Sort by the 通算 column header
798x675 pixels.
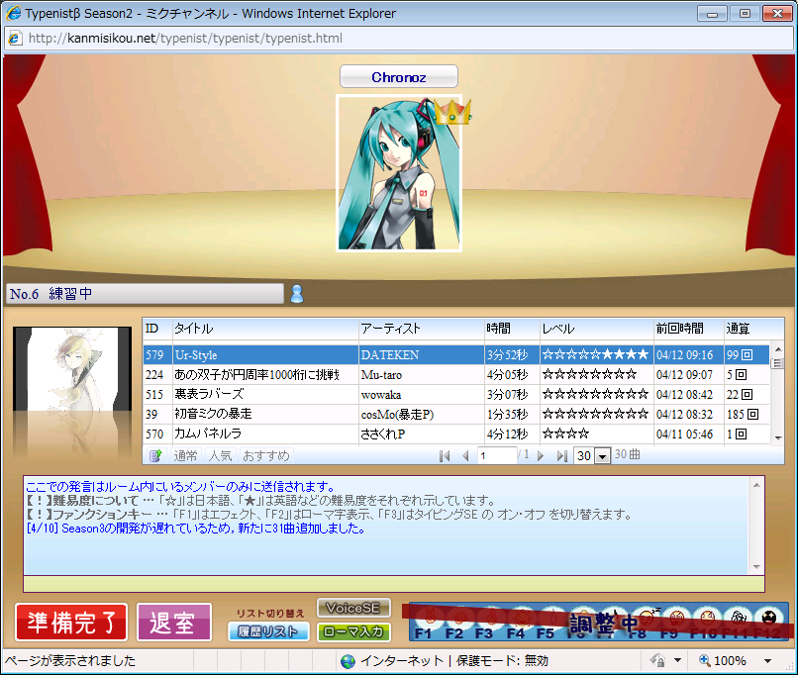point(748,329)
